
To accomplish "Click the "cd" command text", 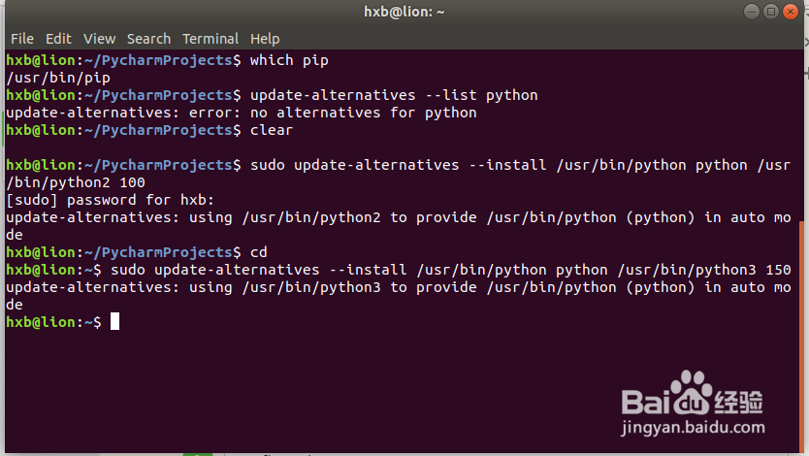I will (x=258, y=252).
